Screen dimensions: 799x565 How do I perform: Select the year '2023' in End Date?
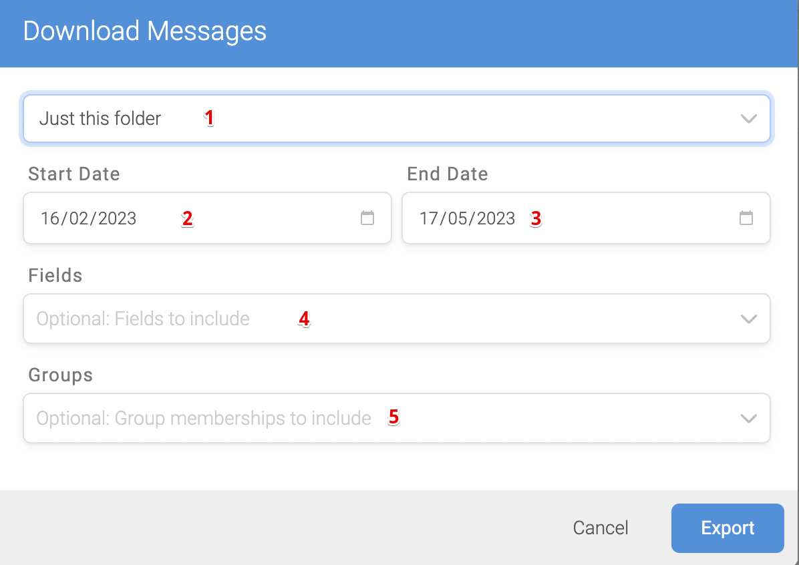(496, 218)
